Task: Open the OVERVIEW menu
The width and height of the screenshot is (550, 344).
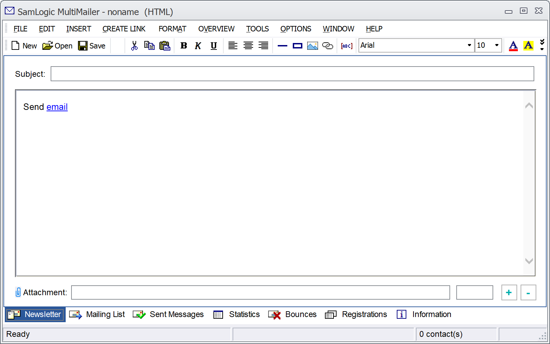Action: click(x=217, y=29)
